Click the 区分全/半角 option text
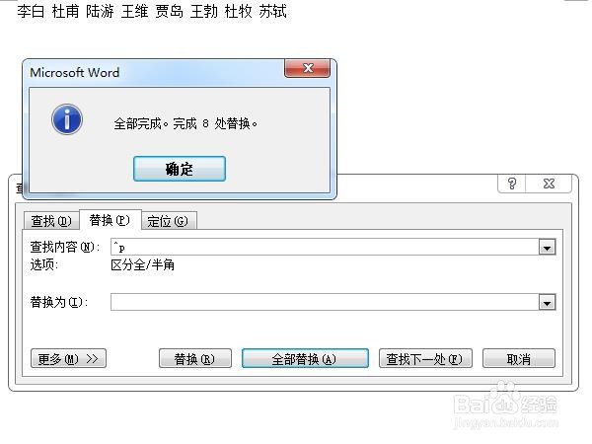The image size is (592, 444). click(x=143, y=265)
